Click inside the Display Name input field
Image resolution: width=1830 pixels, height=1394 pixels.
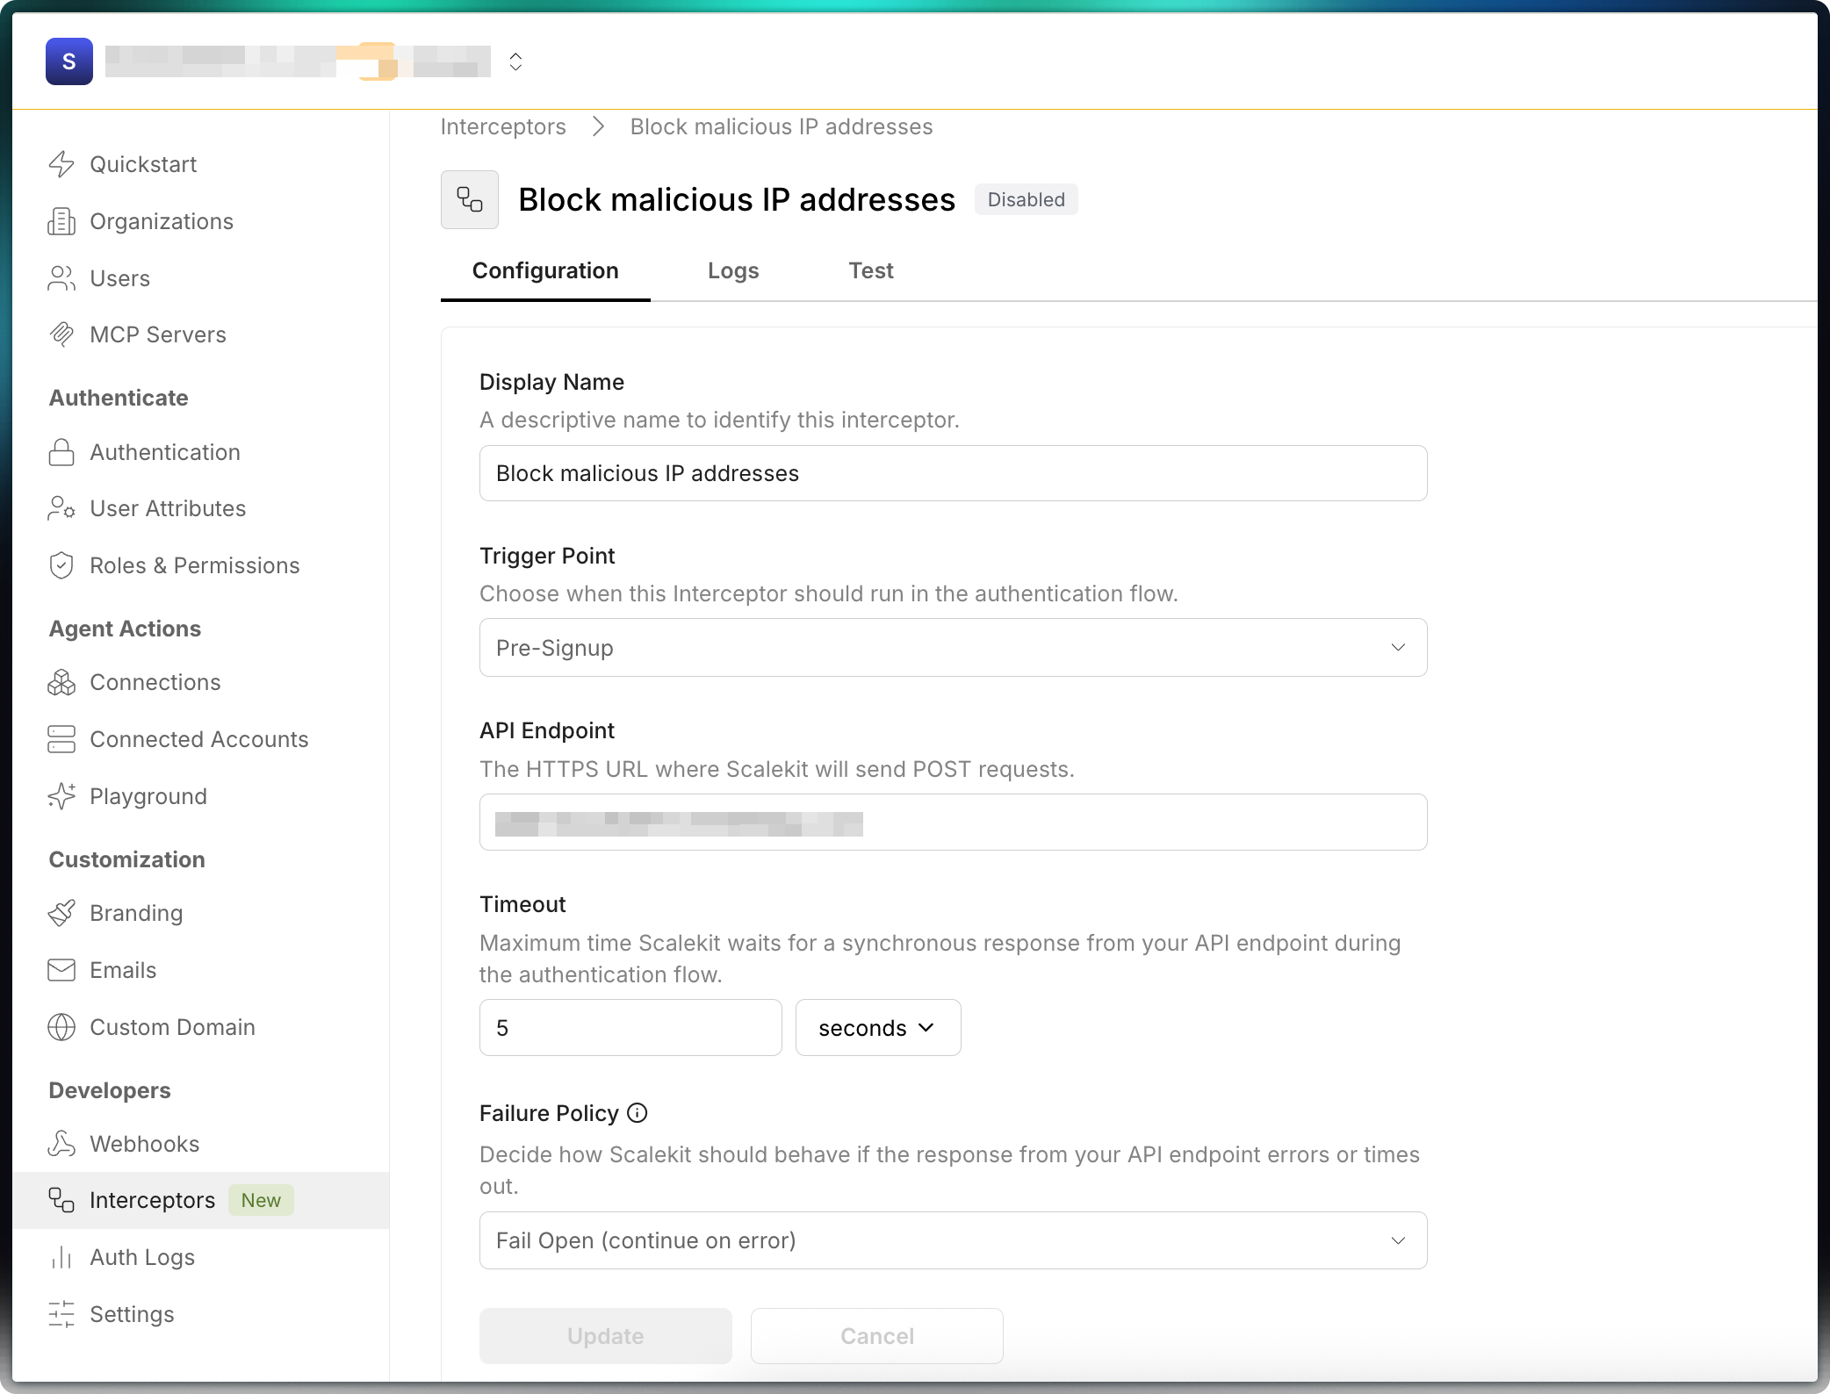click(x=953, y=473)
